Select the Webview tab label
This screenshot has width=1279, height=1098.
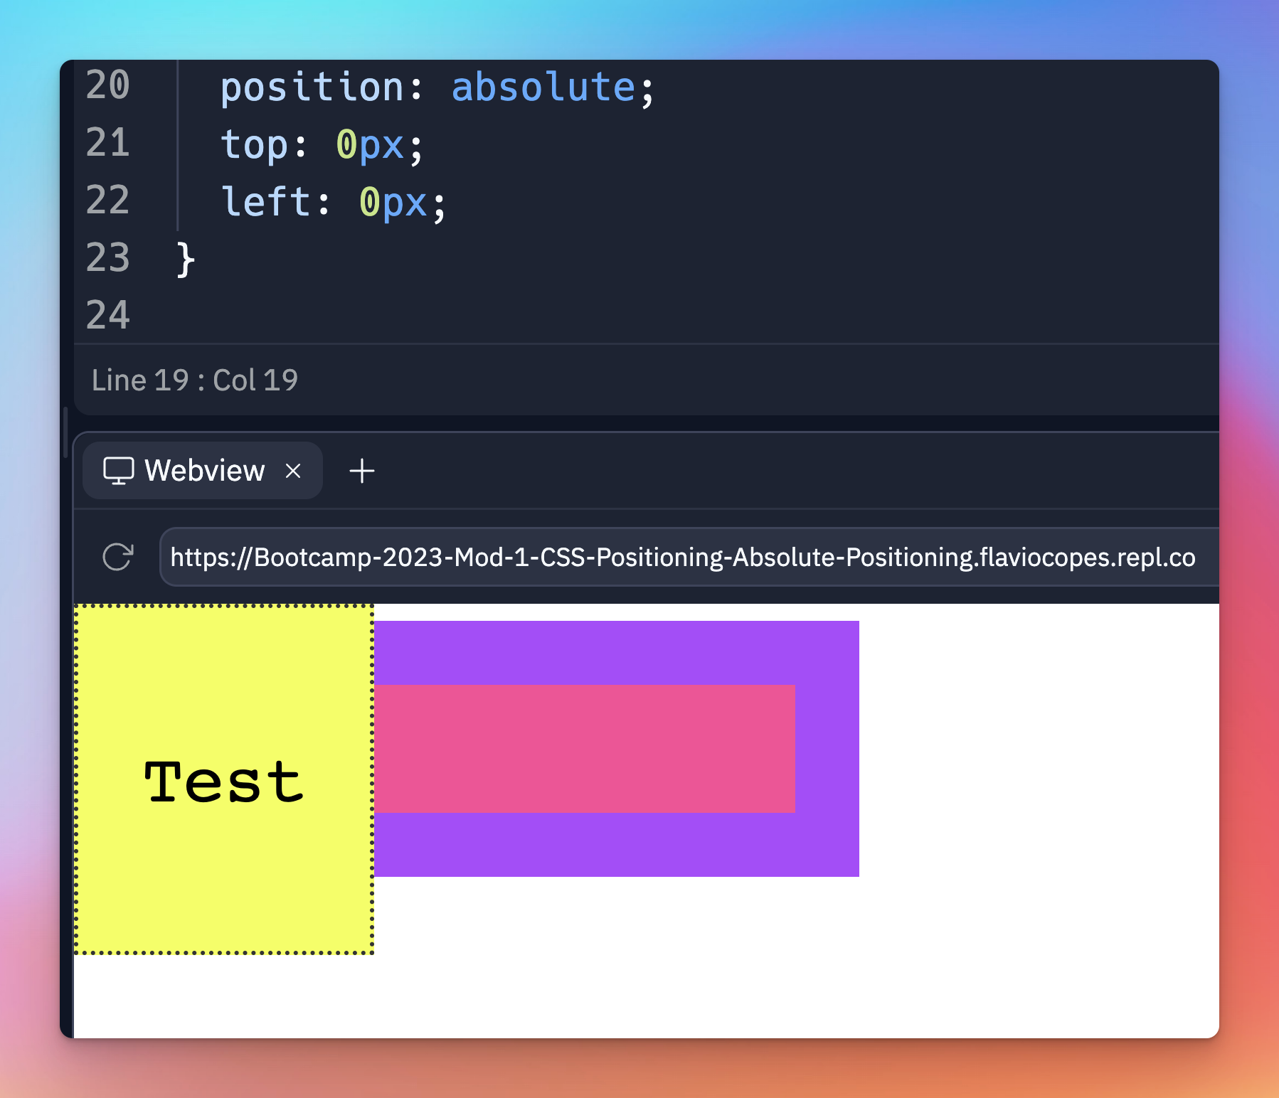coord(204,471)
